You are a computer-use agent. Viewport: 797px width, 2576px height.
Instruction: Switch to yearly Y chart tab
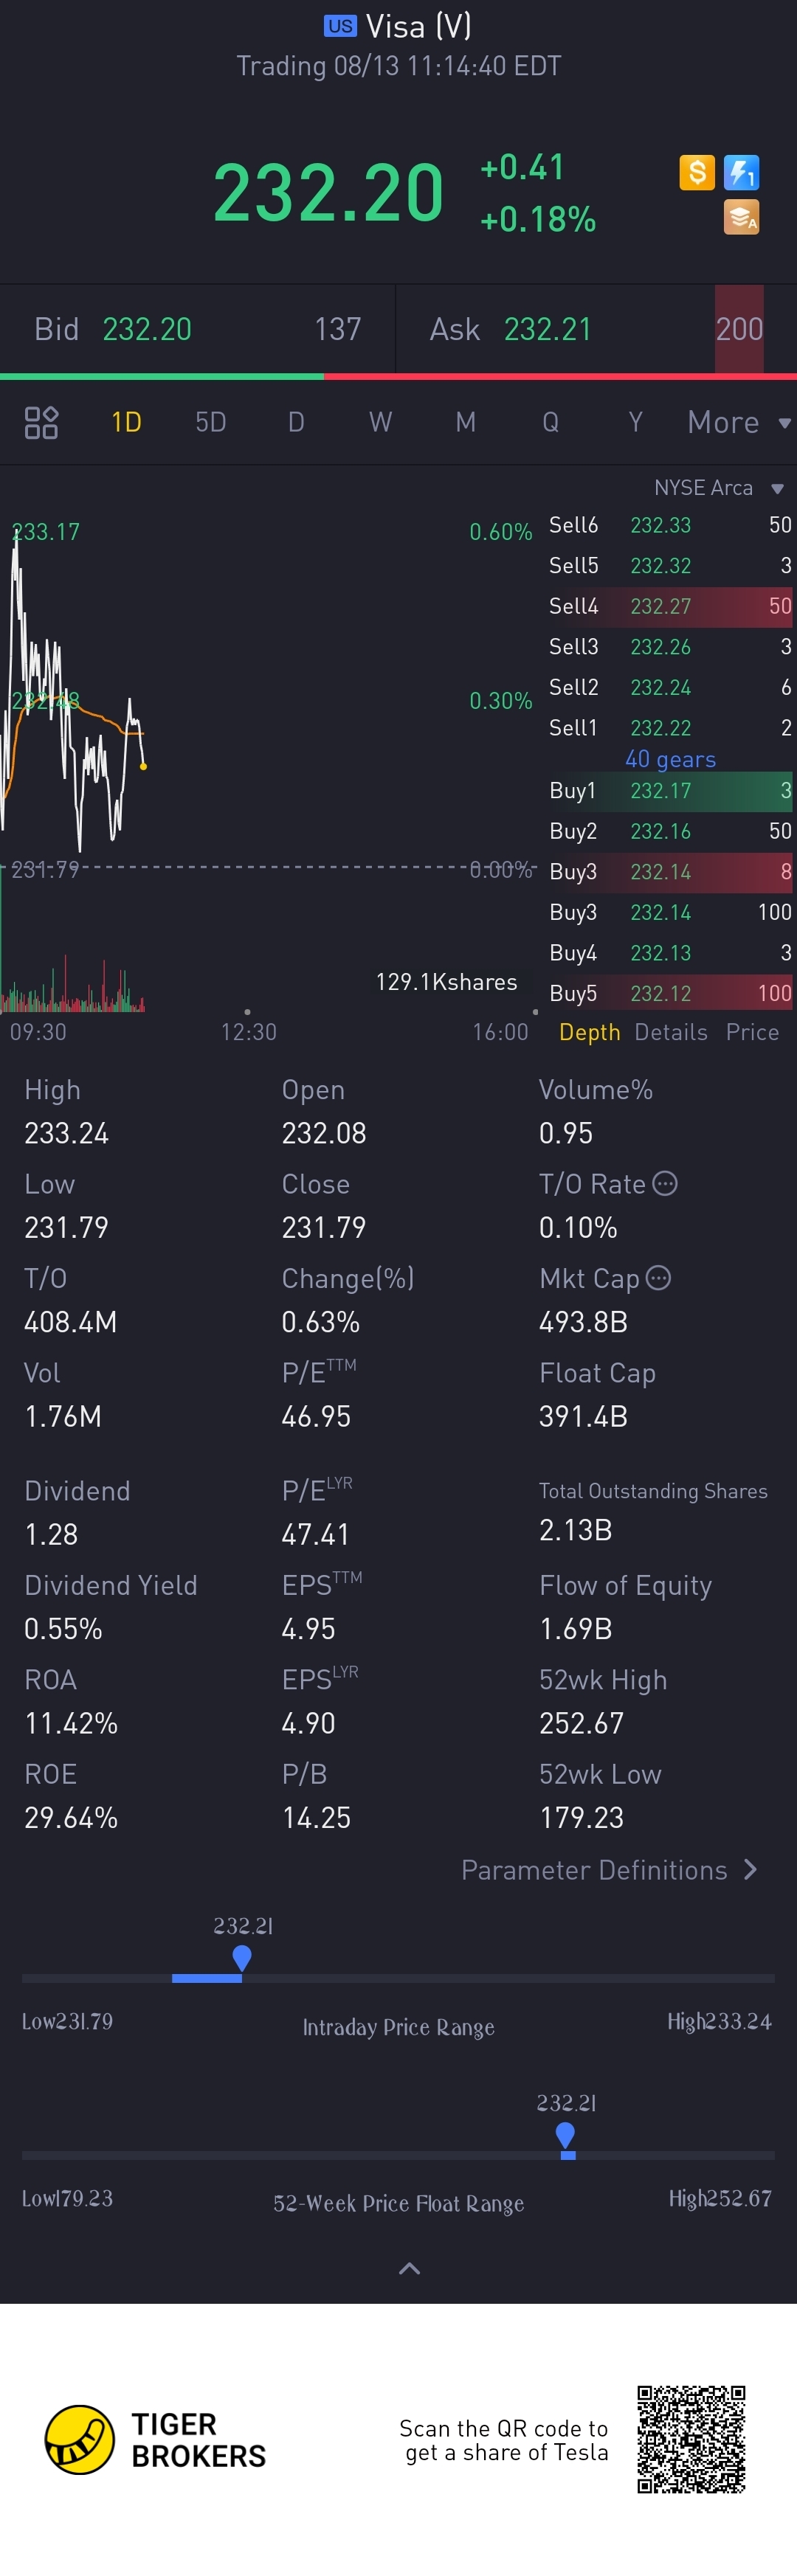point(635,422)
